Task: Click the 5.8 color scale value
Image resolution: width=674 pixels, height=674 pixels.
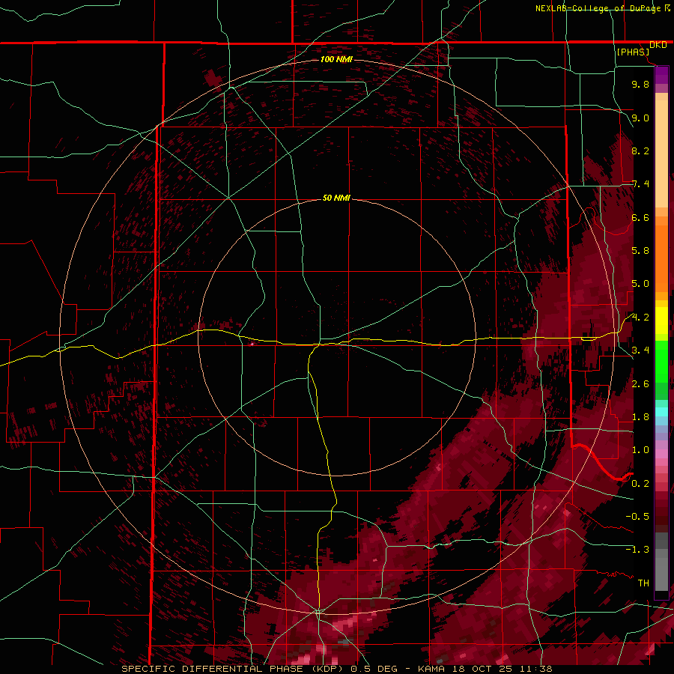Action: coord(640,251)
